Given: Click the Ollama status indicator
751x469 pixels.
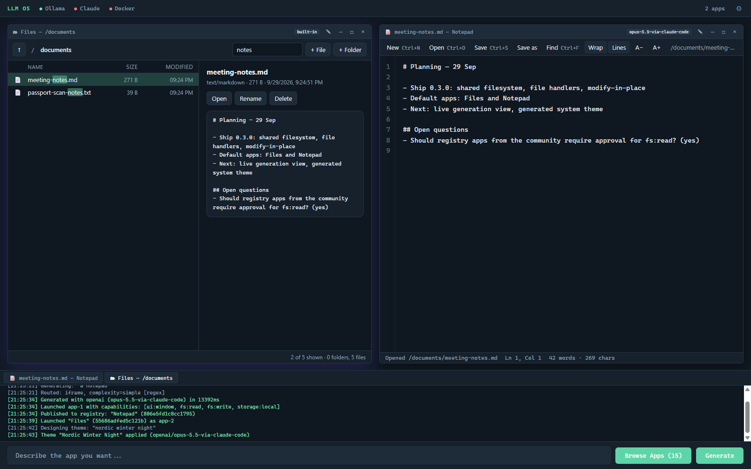Looking at the screenshot, I should [52, 8].
